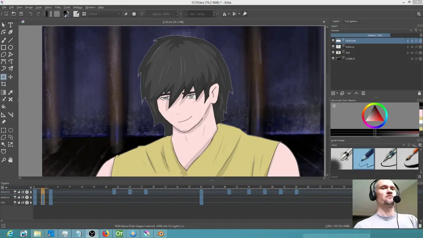Toggle visibility of the ZEN layer

[333, 53]
